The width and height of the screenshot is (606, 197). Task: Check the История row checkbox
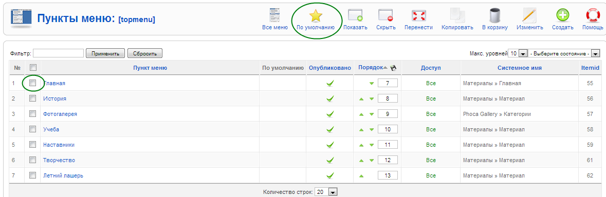pos(33,98)
